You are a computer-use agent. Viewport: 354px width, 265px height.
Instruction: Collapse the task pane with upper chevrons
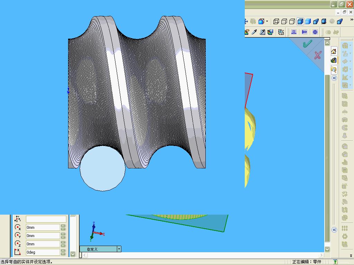pyautogui.click(x=334, y=78)
